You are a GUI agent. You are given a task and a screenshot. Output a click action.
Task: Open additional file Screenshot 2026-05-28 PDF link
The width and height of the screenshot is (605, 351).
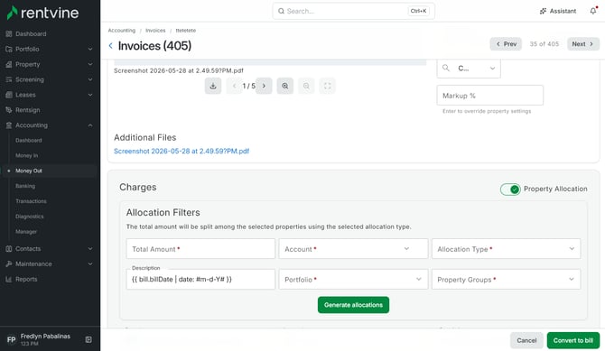181,152
